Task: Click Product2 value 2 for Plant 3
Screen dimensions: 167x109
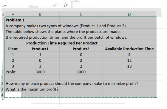Action: [81, 66]
